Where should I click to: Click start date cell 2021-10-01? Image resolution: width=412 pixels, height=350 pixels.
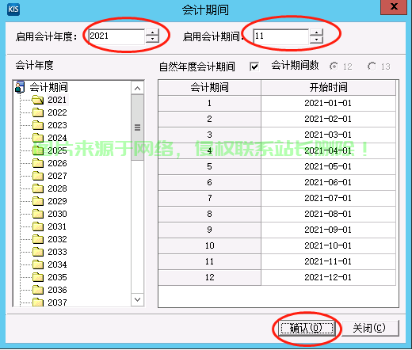pos(328,245)
